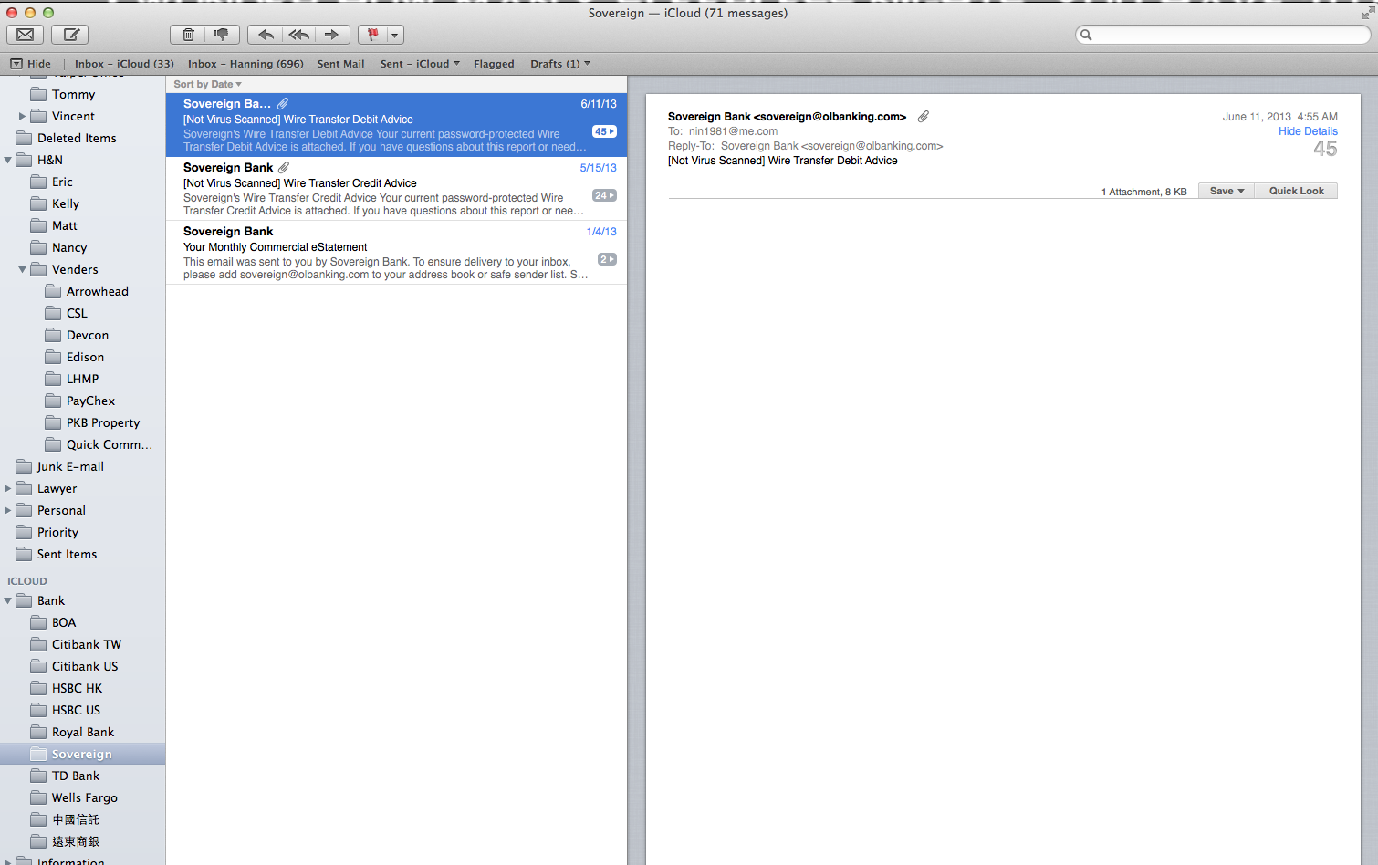
Task: Expand the Lawyer folder
Action: click(x=7, y=488)
